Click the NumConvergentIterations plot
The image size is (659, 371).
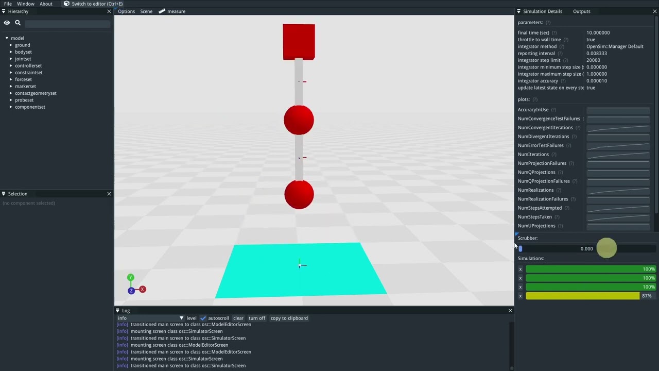(x=618, y=128)
